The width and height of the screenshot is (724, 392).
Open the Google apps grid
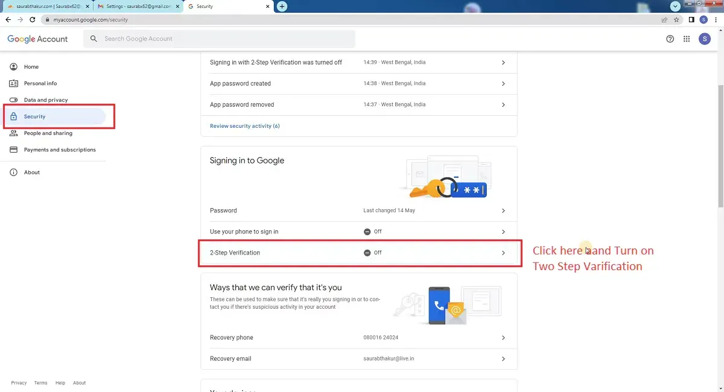(x=687, y=39)
